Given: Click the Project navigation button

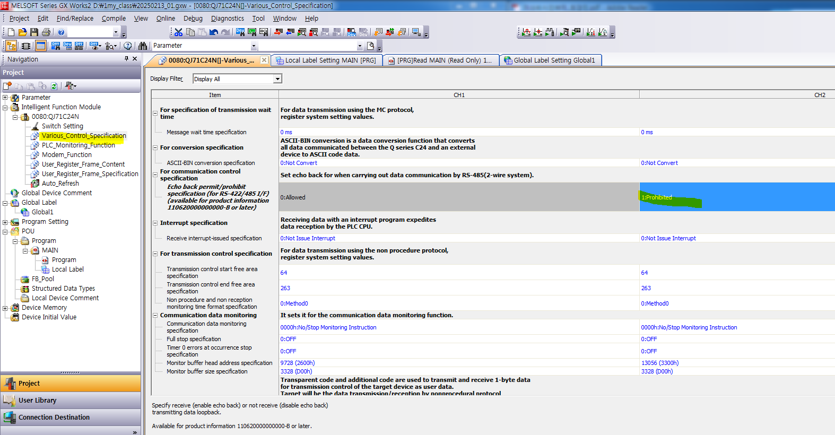Looking at the screenshot, I should click(70, 384).
